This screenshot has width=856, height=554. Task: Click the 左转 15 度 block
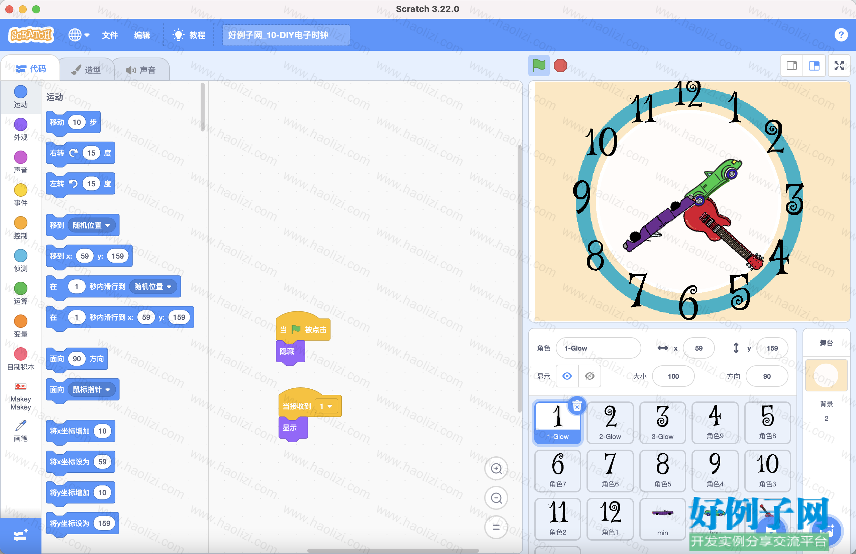tap(81, 184)
